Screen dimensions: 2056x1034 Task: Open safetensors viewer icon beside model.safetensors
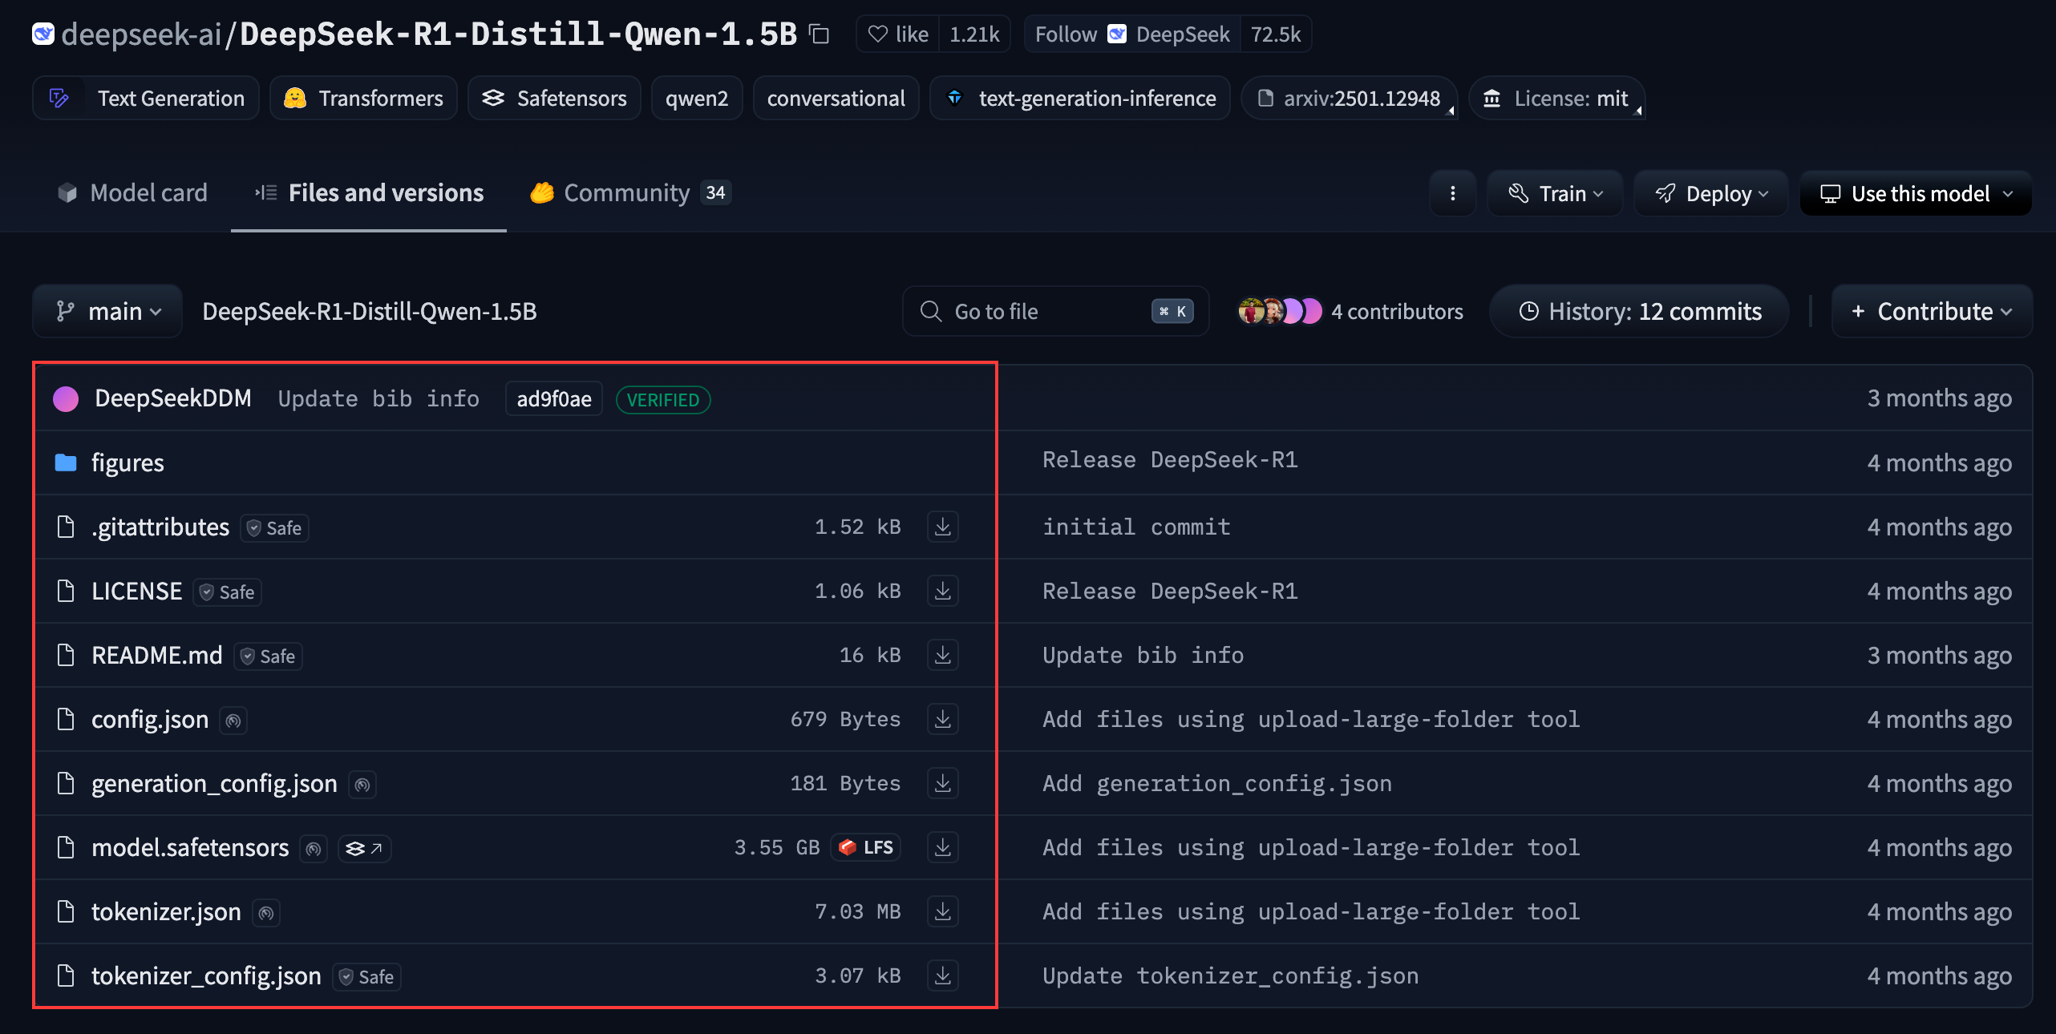364,848
